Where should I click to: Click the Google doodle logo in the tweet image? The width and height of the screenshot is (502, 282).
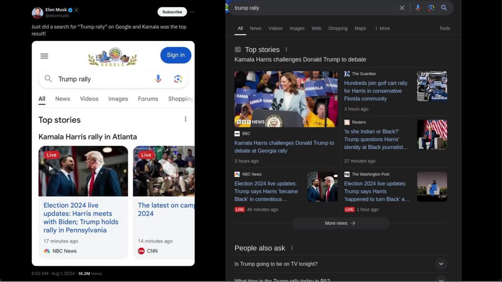click(113, 57)
